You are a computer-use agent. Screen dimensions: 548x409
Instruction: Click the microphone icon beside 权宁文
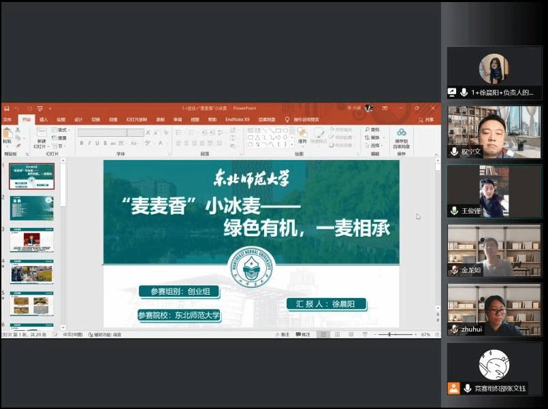454,152
